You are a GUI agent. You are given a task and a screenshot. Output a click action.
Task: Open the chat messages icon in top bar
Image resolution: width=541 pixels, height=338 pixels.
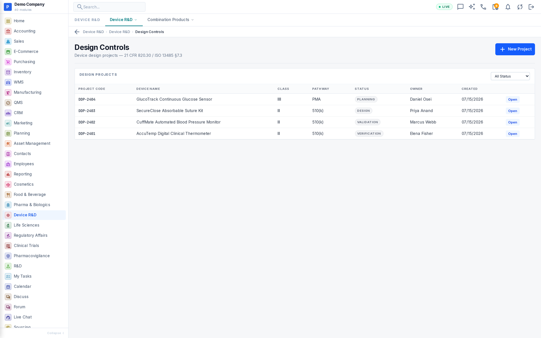coord(460,7)
